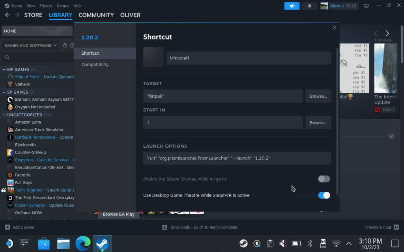The height and width of the screenshot is (252, 404).
Task: Open the file manager in taskbar
Action: (x=64, y=243)
